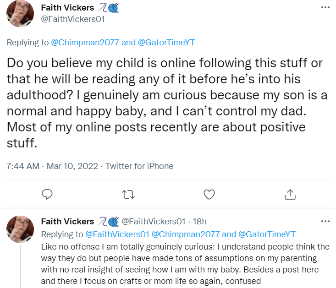Image resolution: width=336 pixels, height=288 pixels.
Task: Open @FaithVickers01 mention in reply's replying line
Action: [117, 234]
